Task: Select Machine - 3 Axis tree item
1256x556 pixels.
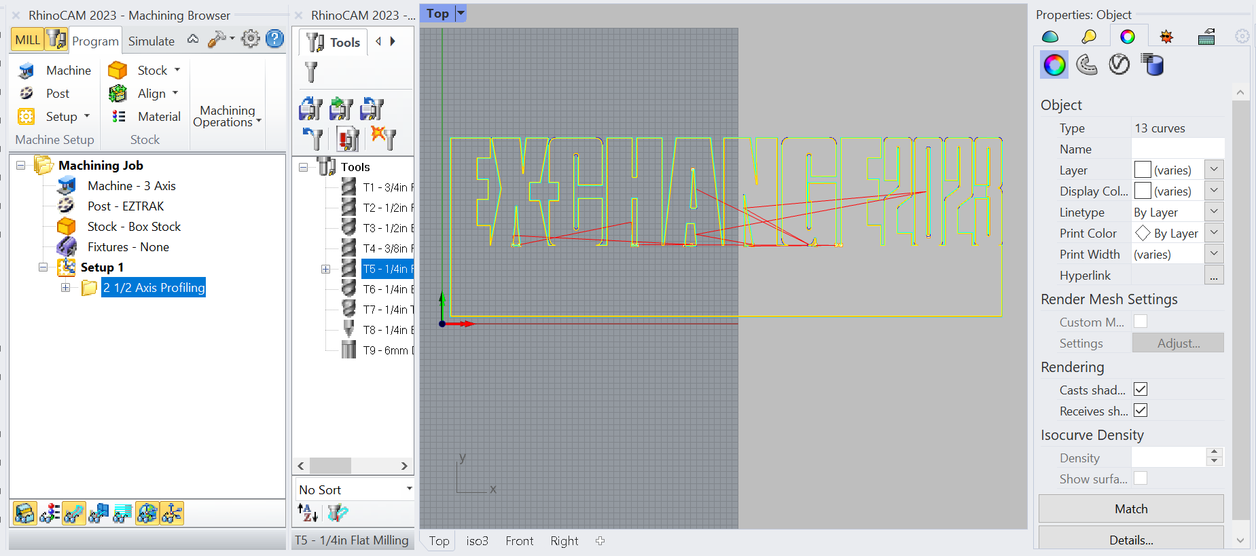Action: (x=131, y=186)
